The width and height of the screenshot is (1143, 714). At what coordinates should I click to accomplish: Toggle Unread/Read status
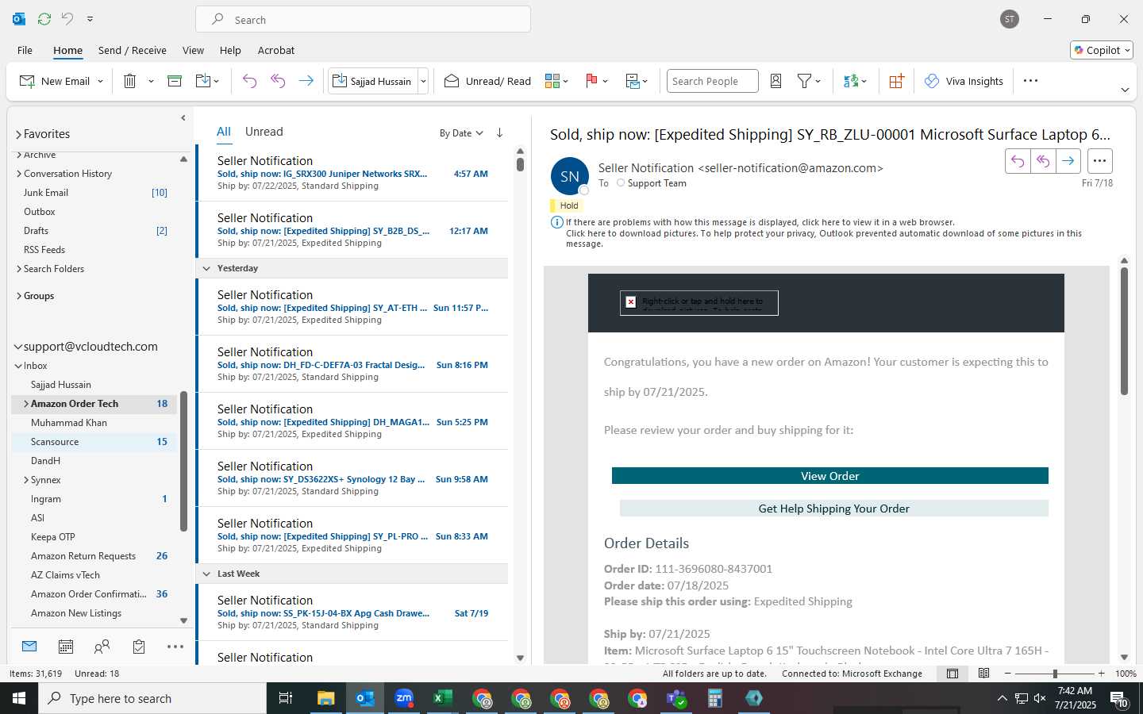coord(487,81)
